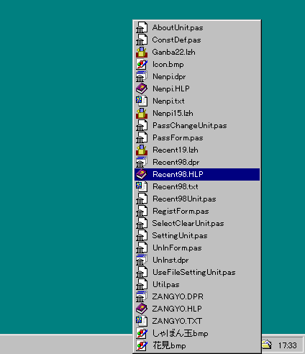Open AboutUnit.pas from the file menu
Viewport: 305px width, 354px height.
pos(197,27)
